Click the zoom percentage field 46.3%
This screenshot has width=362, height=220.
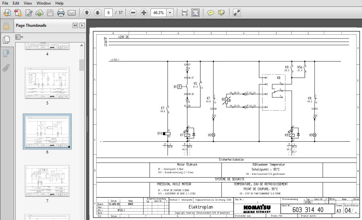[159, 13]
